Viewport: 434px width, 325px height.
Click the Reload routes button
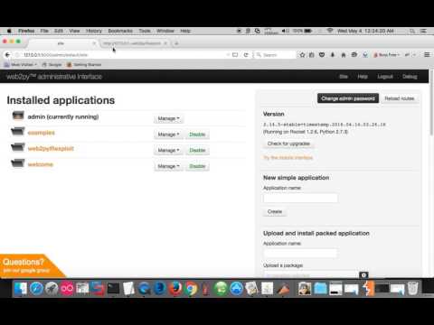[x=400, y=98]
